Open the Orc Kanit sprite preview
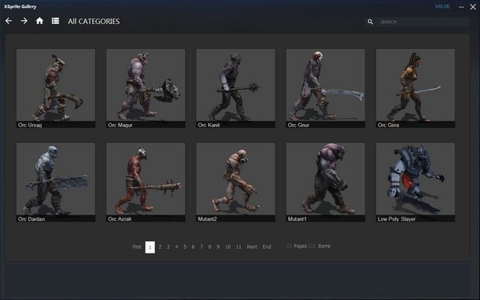This screenshot has width=480, height=300. click(235, 88)
